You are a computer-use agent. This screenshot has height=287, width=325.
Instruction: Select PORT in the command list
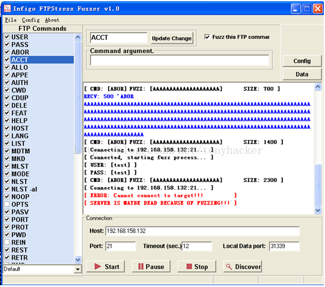20,220
